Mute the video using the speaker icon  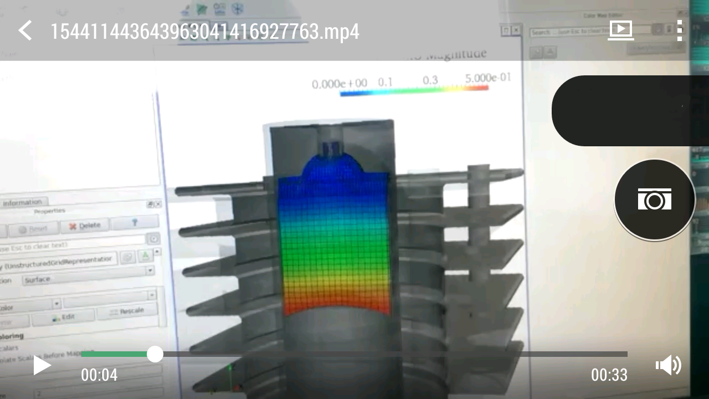[669, 365]
